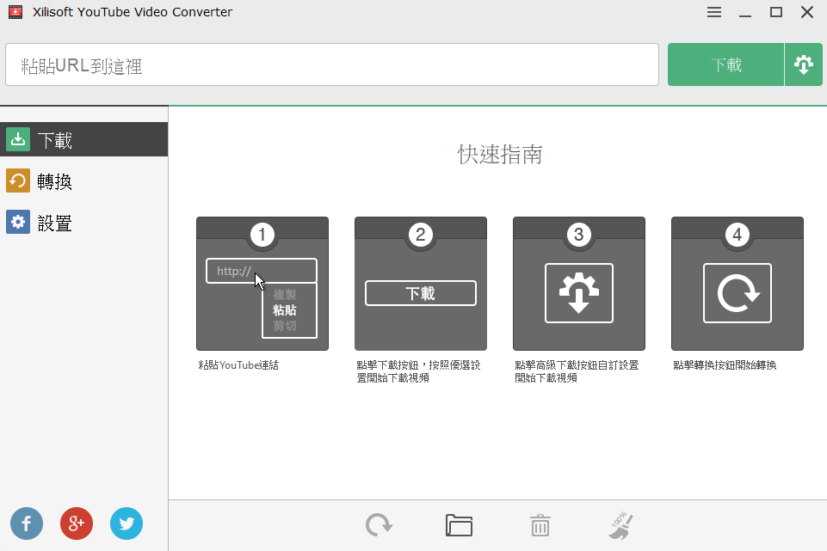Screen dimensions: 827x551
Task: Click guide step 3 advanced download thumbnail
Action: tap(578, 284)
